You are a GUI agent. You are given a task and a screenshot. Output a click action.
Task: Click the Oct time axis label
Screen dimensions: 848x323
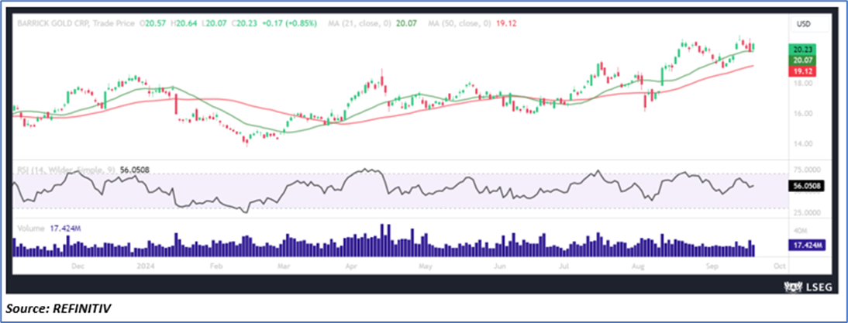[x=779, y=266]
